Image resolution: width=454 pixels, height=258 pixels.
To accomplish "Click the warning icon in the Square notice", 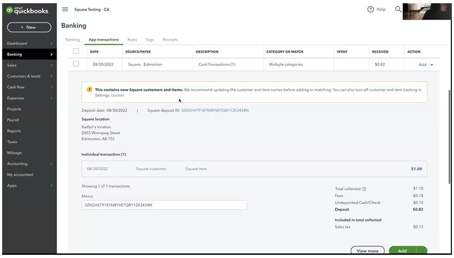I will point(89,89).
